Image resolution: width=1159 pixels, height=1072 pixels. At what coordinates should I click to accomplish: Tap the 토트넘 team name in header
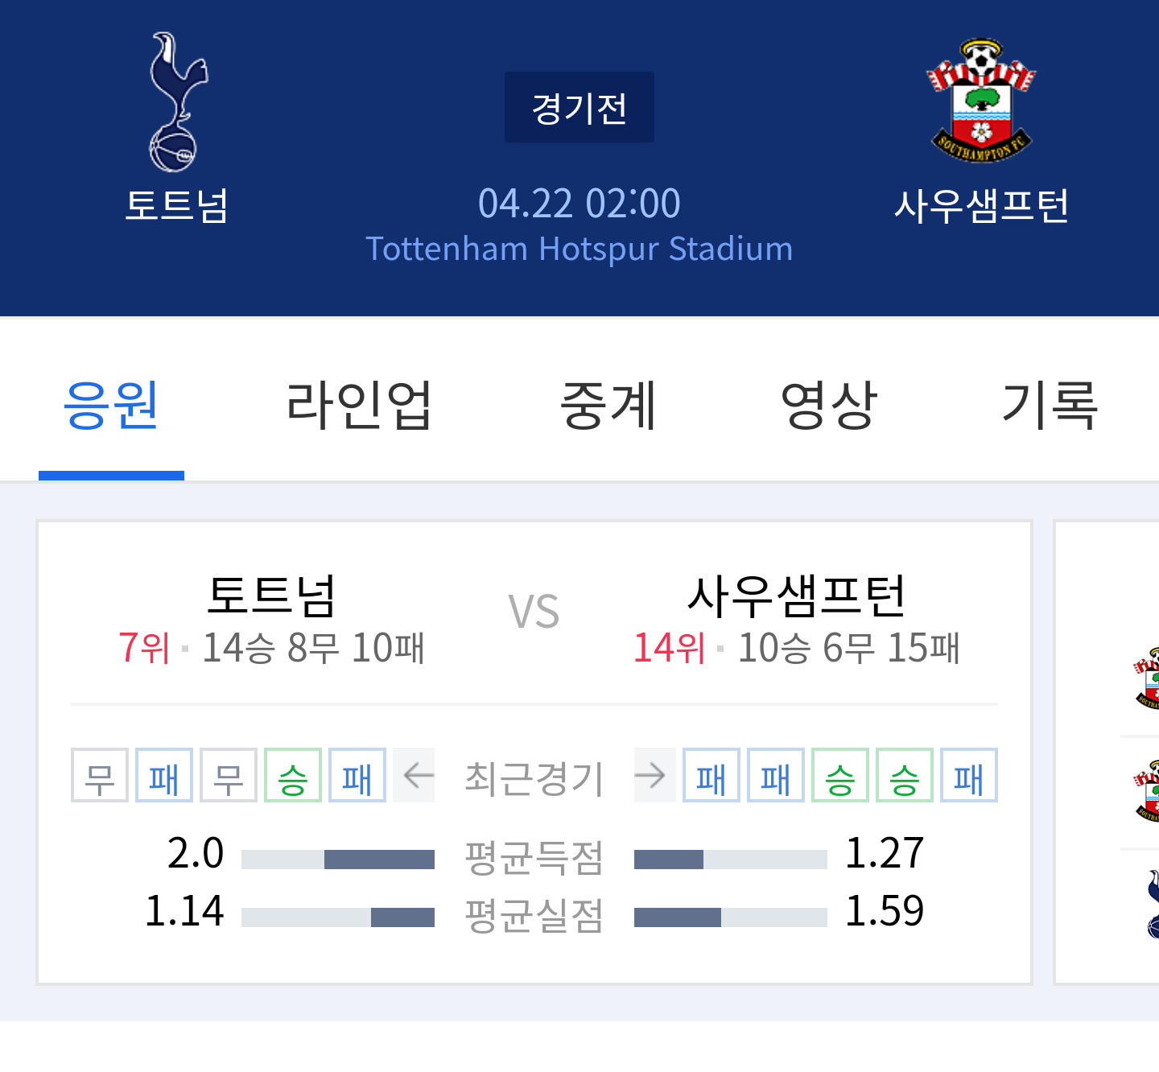[177, 205]
